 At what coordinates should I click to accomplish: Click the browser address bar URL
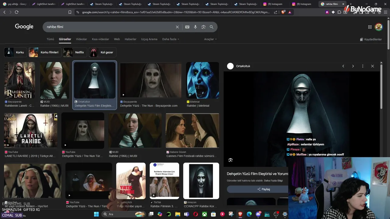click(x=176, y=12)
